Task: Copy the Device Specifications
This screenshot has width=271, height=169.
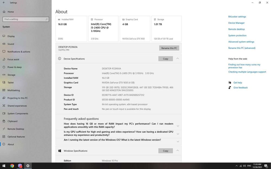Action: (x=165, y=59)
